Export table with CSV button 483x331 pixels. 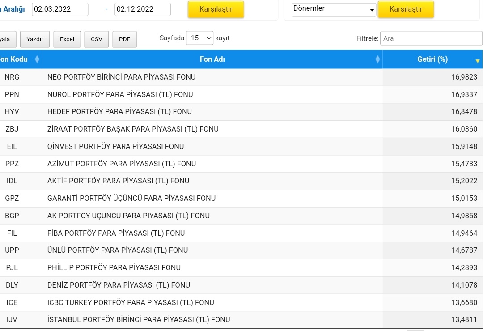[x=97, y=39]
